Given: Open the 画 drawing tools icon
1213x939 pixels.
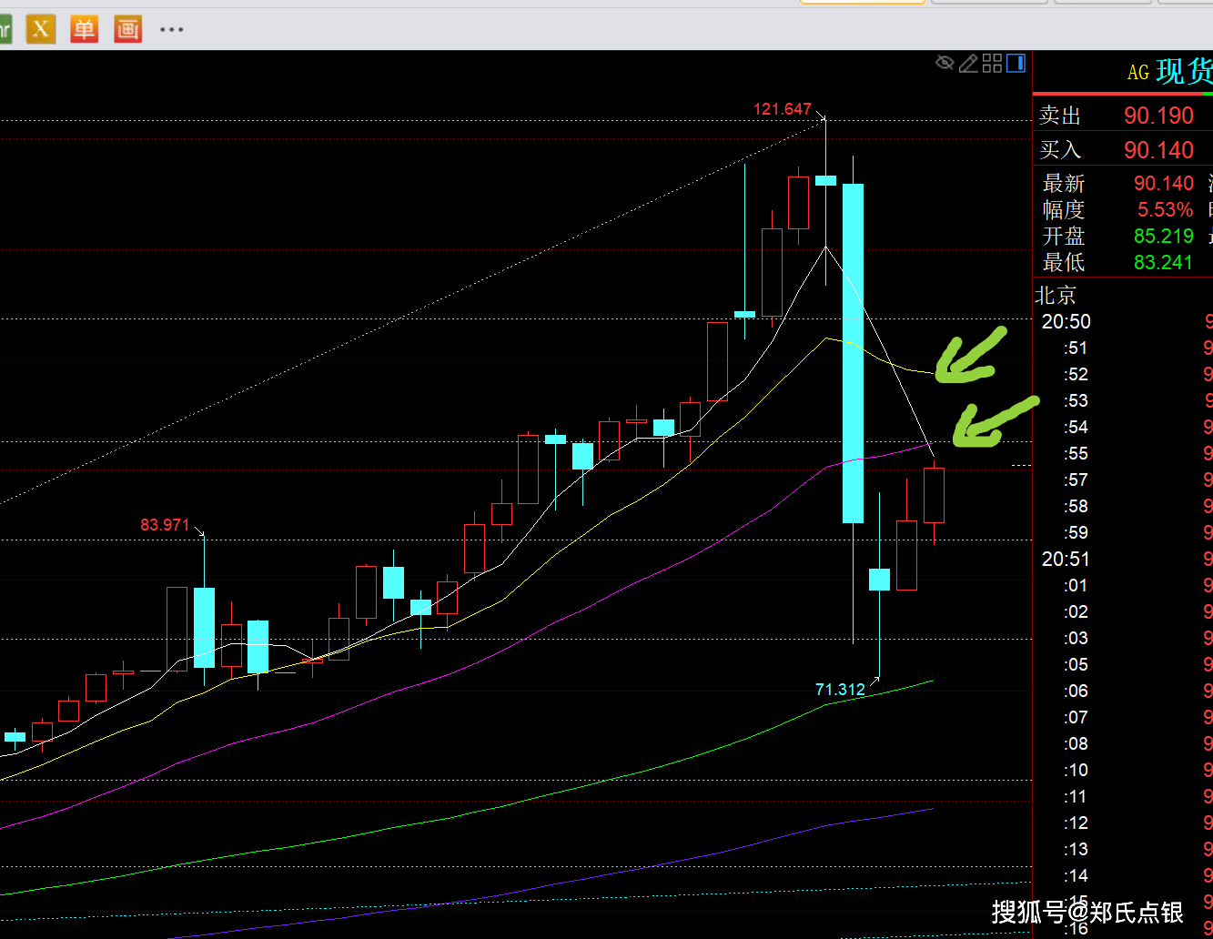Looking at the screenshot, I should click(x=127, y=29).
